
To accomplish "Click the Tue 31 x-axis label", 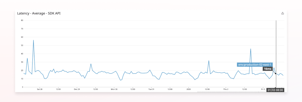I will (x=151, y=89).
